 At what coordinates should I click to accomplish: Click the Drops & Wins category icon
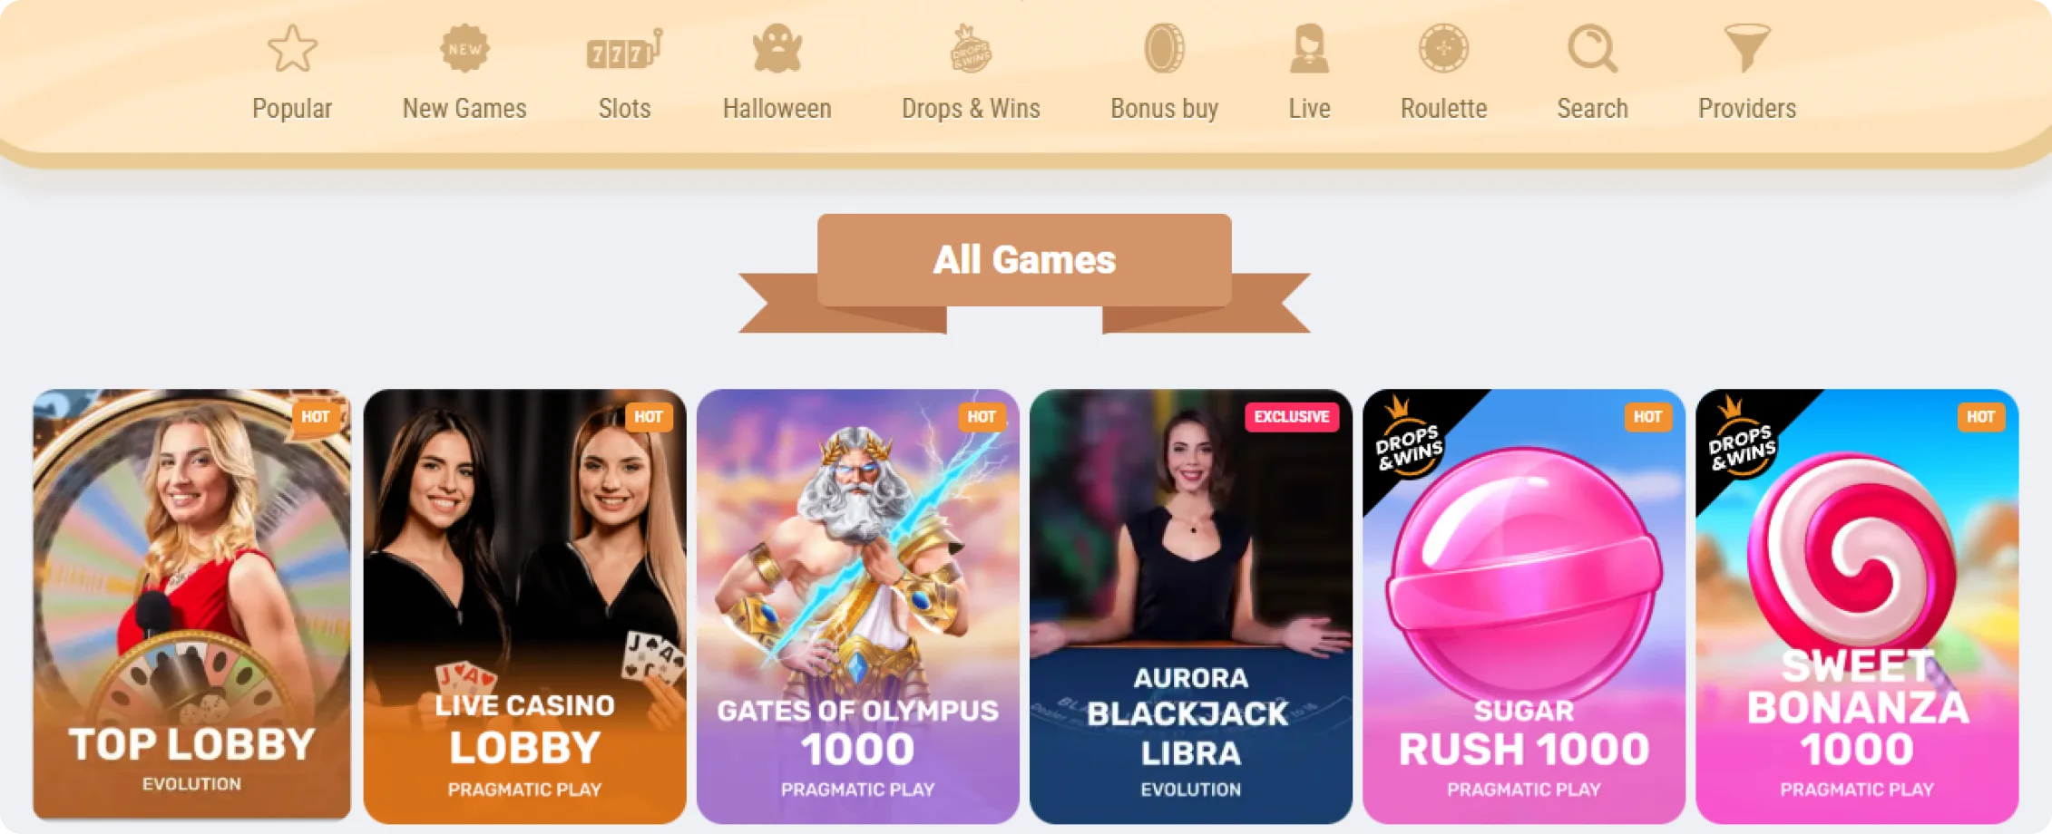pyautogui.click(x=971, y=49)
